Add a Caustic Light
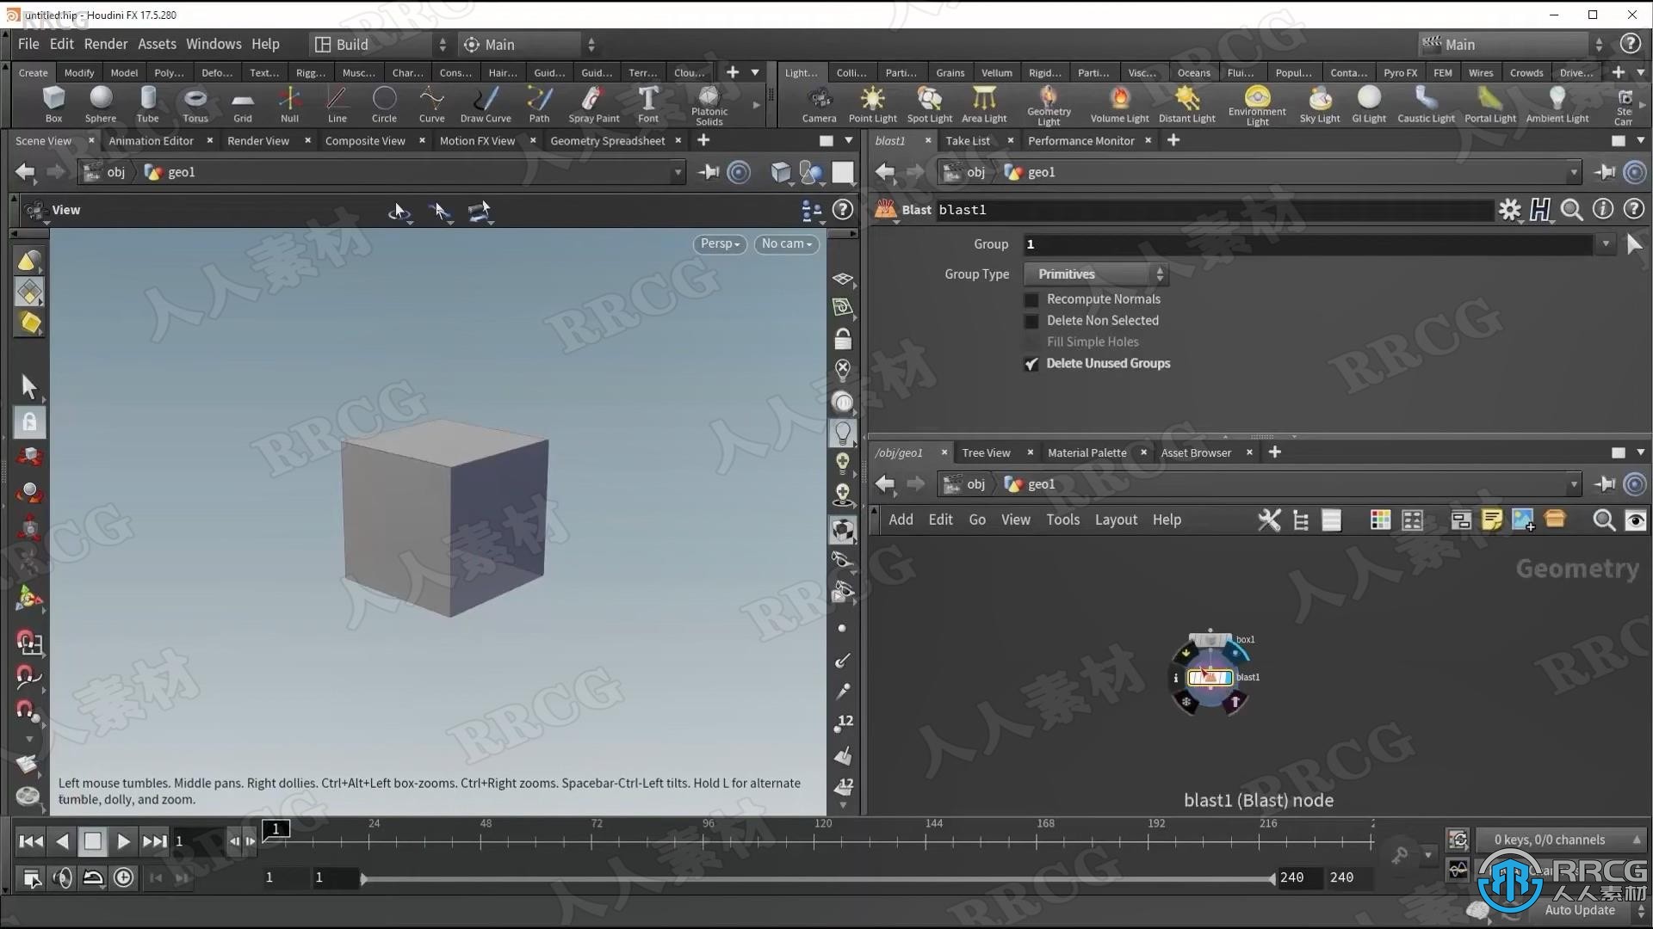The width and height of the screenshot is (1653, 929). 1426,104
